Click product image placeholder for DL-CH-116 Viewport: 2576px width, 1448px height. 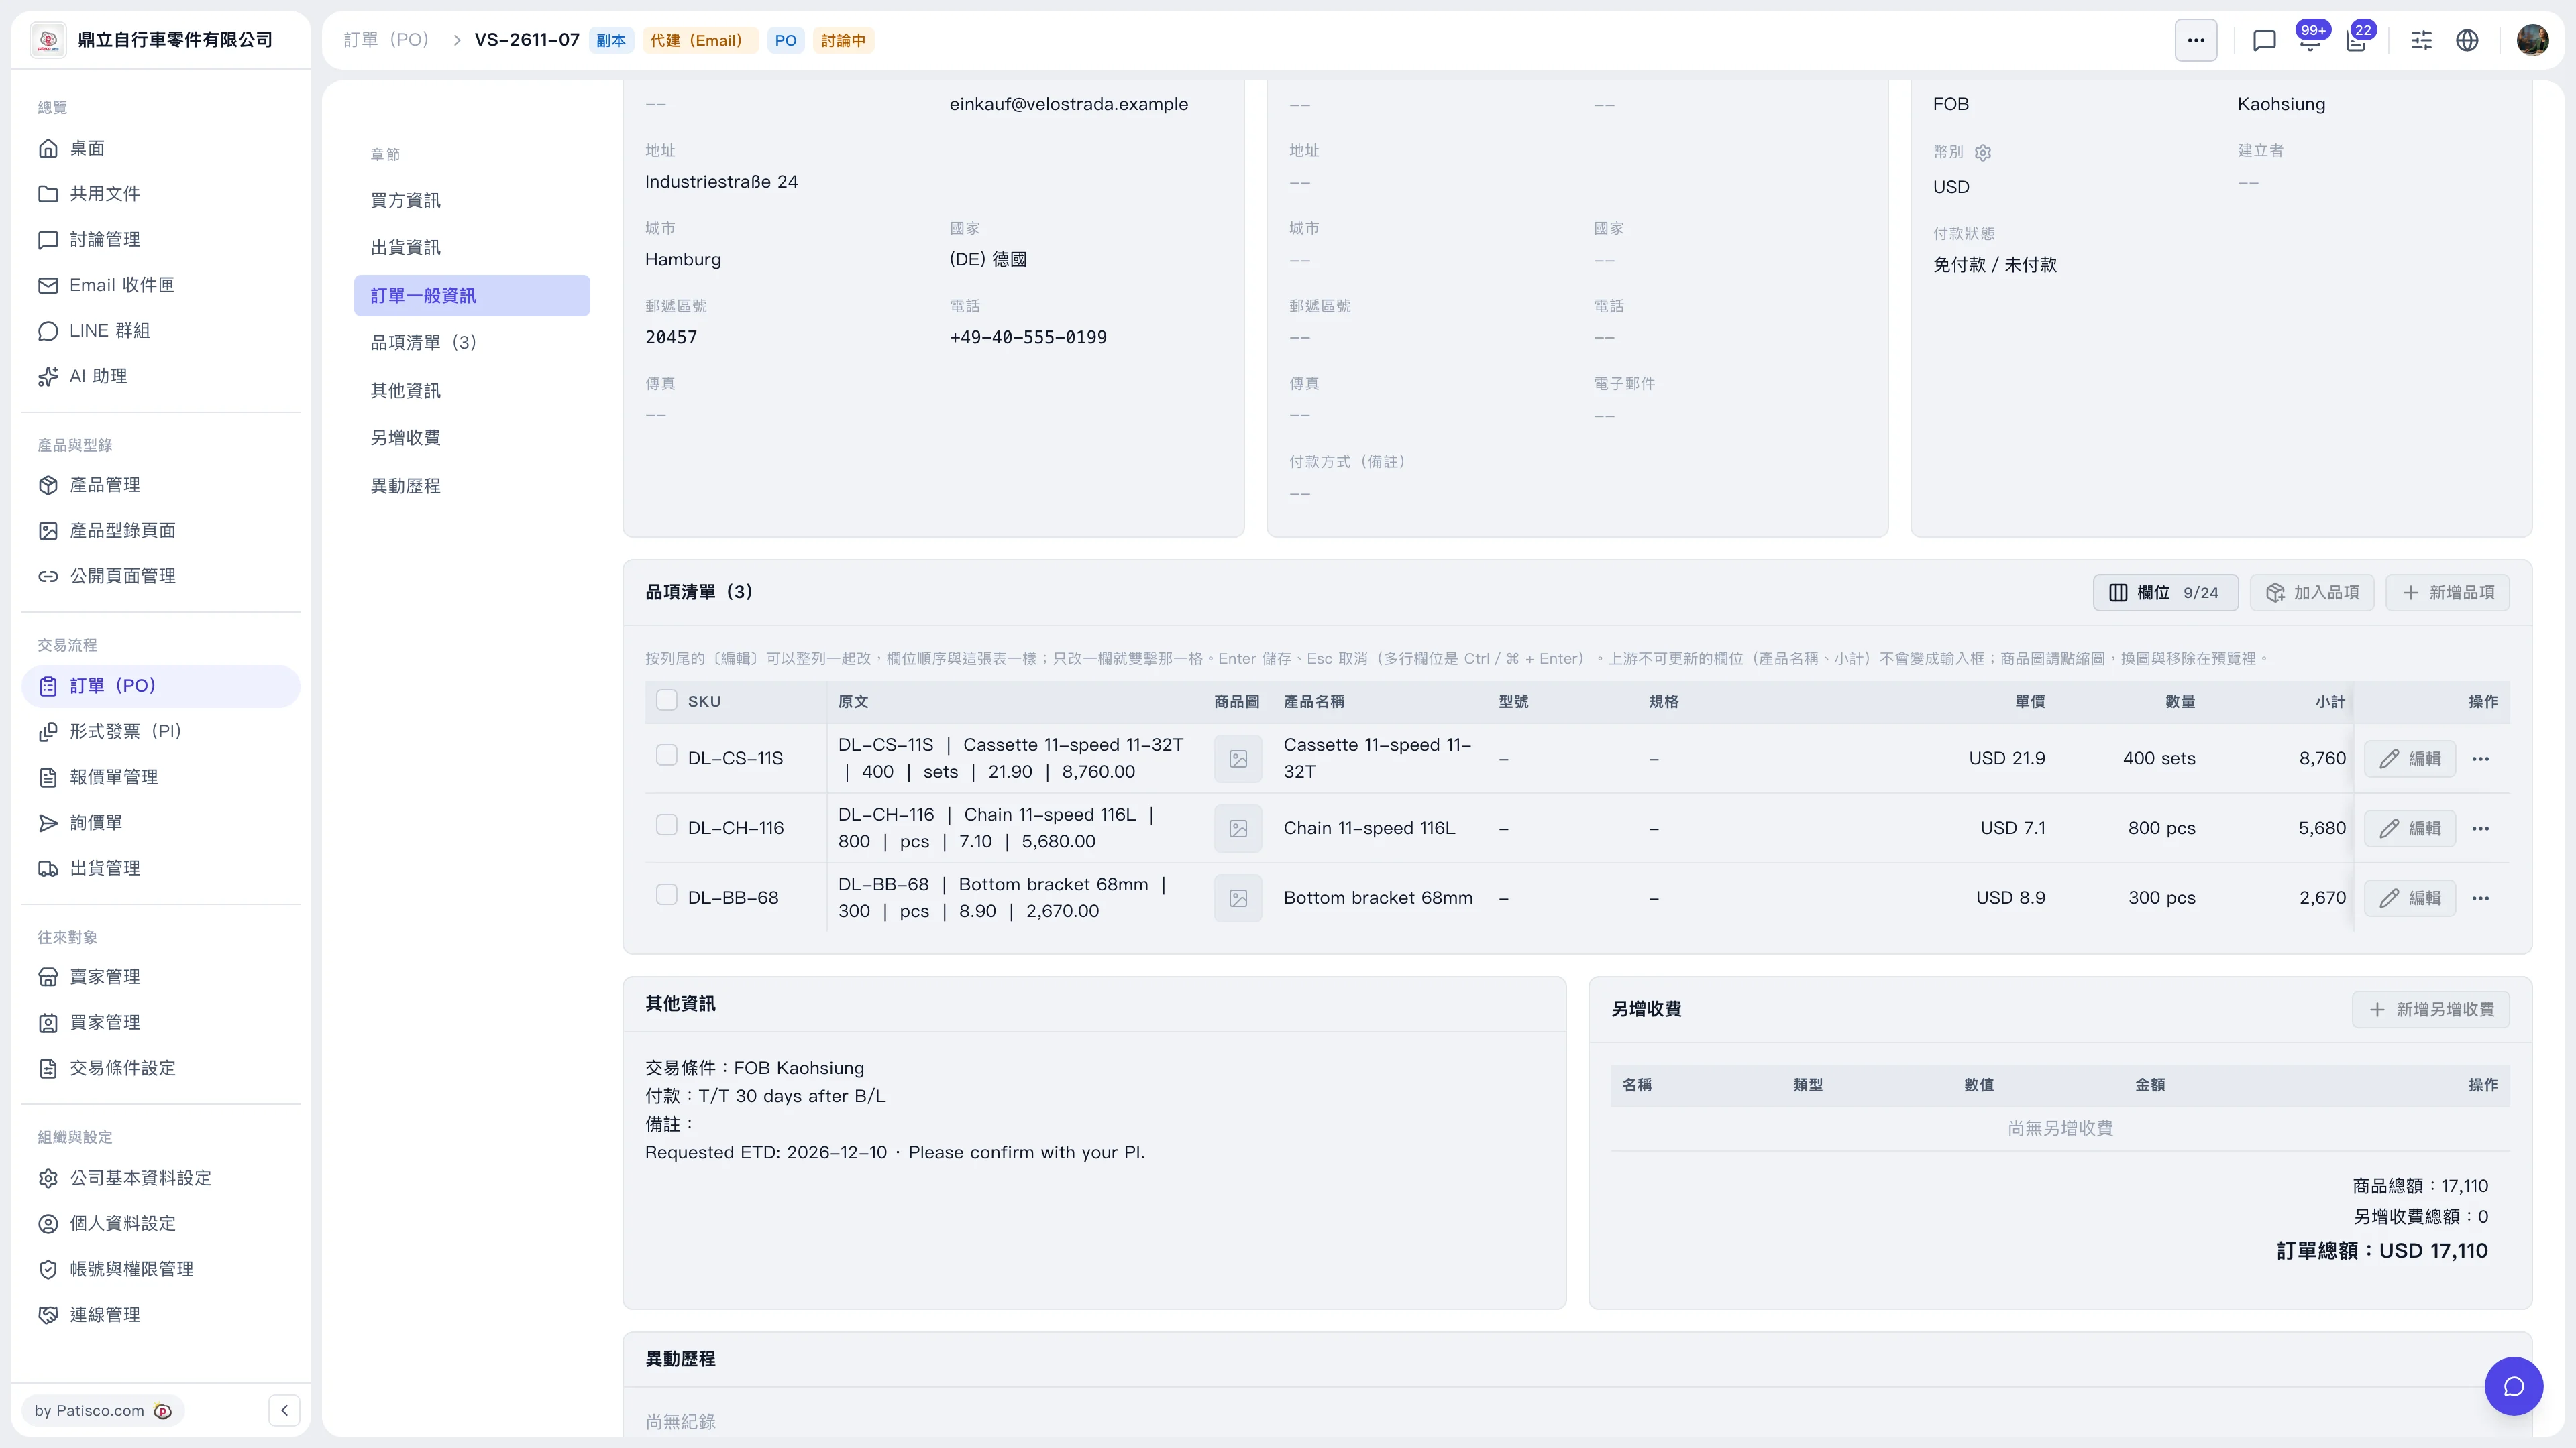tap(1238, 829)
